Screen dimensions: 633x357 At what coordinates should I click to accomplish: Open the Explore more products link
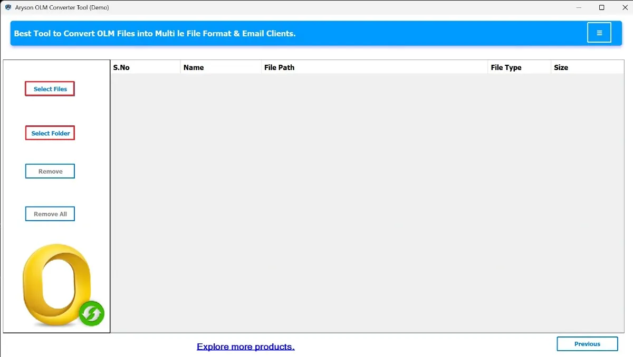(x=245, y=346)
